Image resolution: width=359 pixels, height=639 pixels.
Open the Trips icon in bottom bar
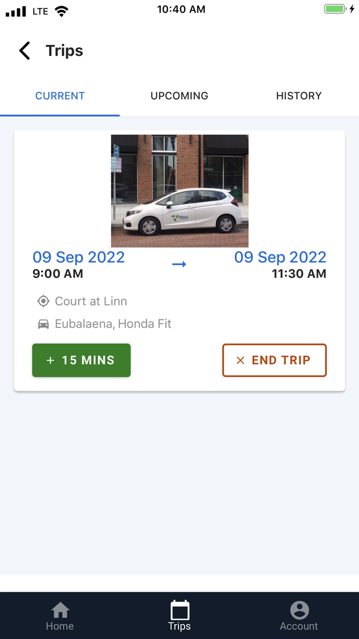pos(180,611)
